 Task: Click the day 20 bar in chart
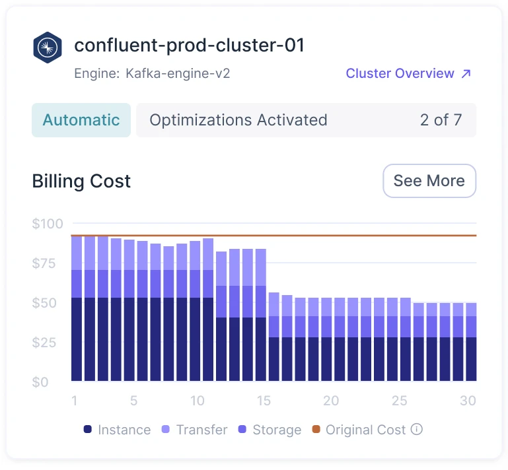click(x=326, y=339)
